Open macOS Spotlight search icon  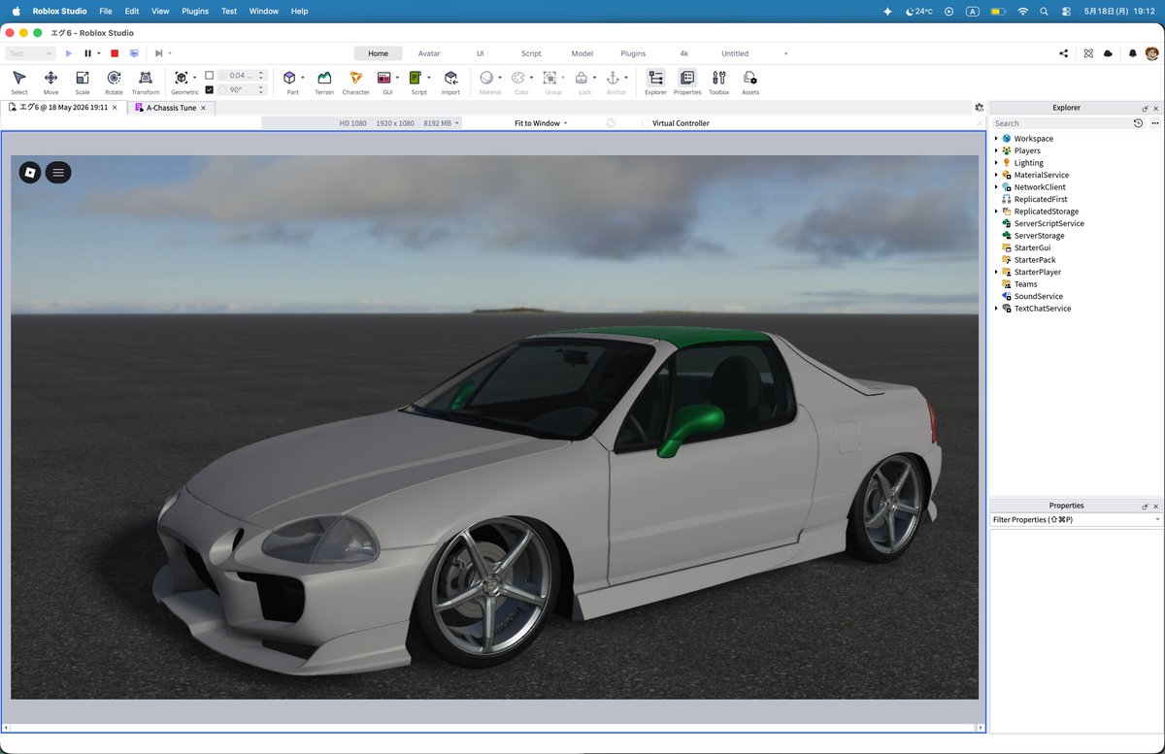(1044, 11)
